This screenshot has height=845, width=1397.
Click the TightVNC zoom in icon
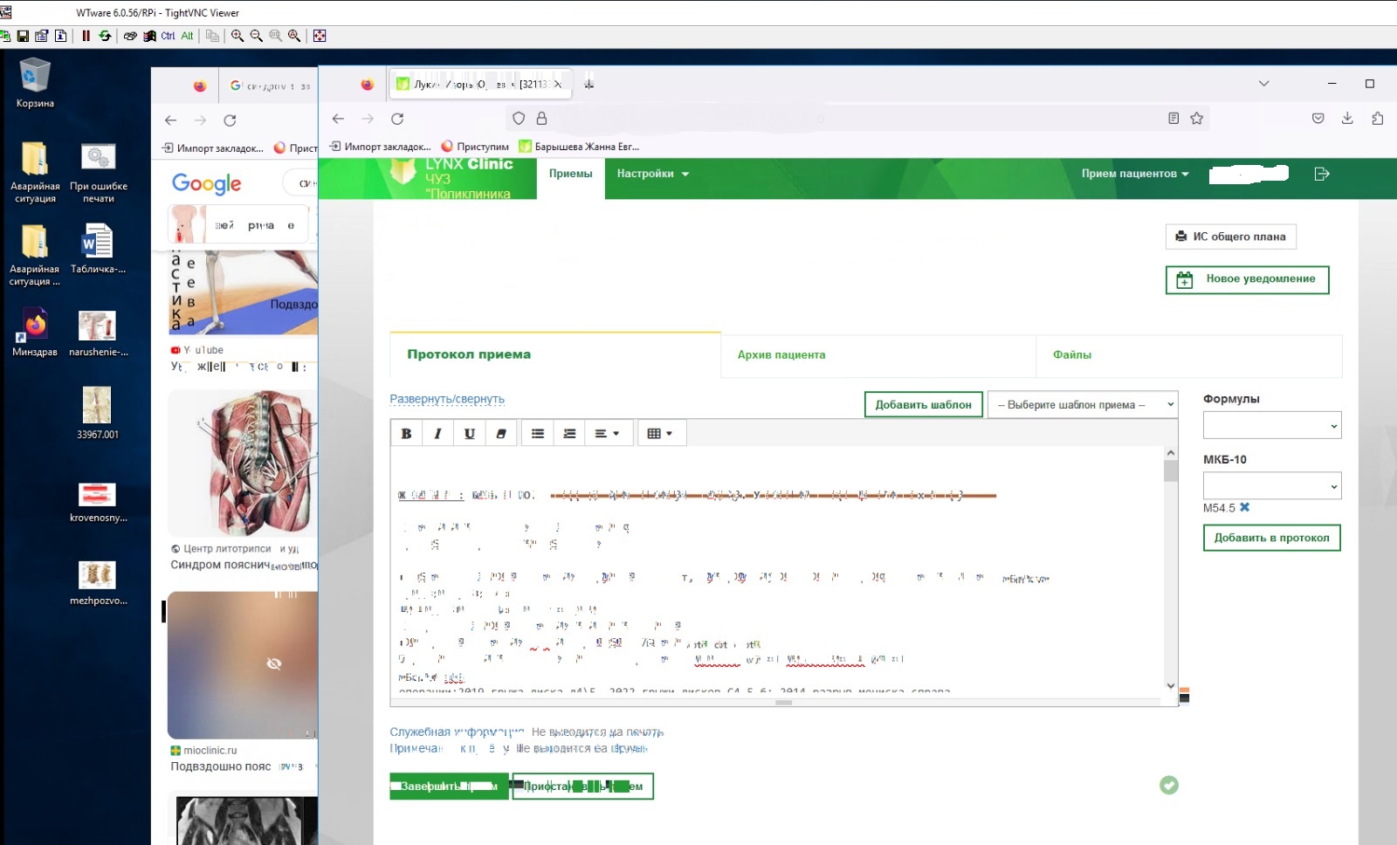pos(237,36)
